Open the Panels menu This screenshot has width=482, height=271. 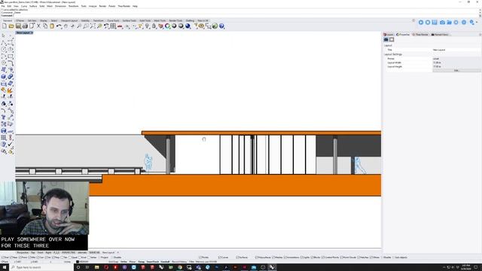112,6
